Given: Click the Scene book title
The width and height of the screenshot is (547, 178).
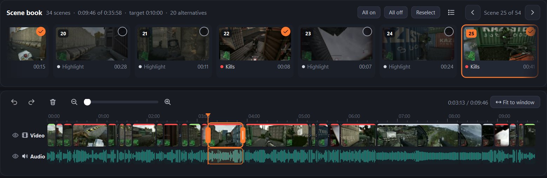Looking at the screenshot, I should 25,13.
